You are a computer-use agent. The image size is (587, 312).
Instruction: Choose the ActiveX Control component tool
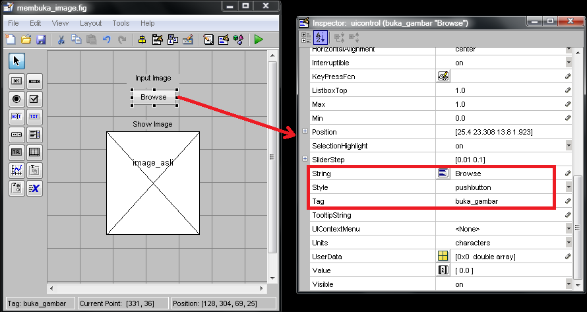[34, 188]
